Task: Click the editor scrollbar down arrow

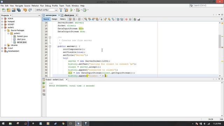Action: pyautogui.click(x=220, y=76)
